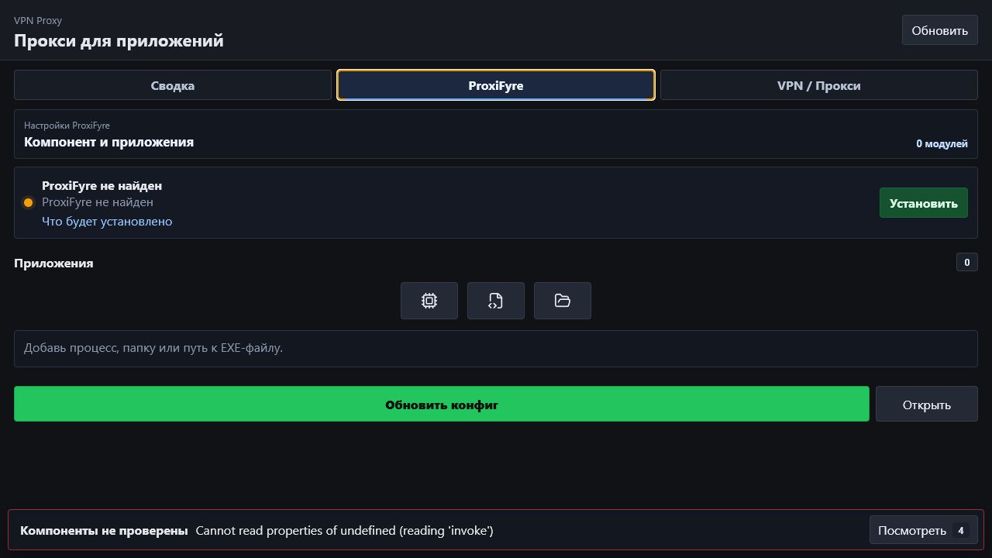The image size is (992, 558).
Task: Click the orange ProxiFyre status dot
Action: point(29,202)
